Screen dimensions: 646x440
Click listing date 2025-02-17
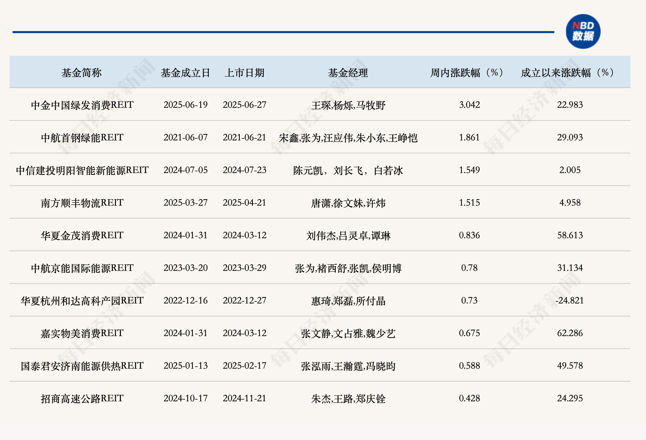pyautogui.click(x=245, y=365)
